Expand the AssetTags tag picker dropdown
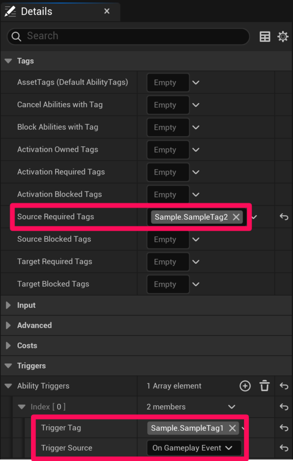This screenshot has width=293, height=461. (x=196, y=83)
